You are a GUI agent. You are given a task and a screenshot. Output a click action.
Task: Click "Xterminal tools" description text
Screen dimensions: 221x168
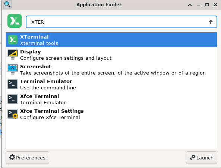point(39,43)
